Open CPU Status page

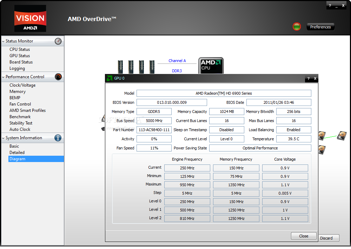(x=20, y=49)
